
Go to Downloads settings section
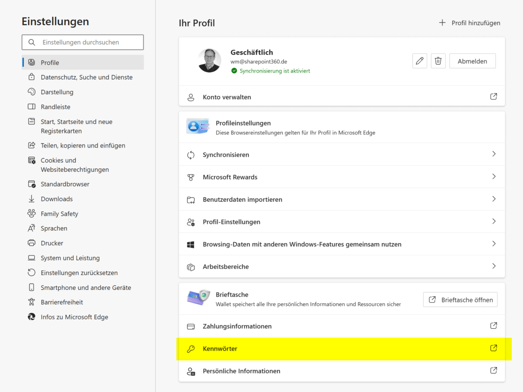point(57,199)
